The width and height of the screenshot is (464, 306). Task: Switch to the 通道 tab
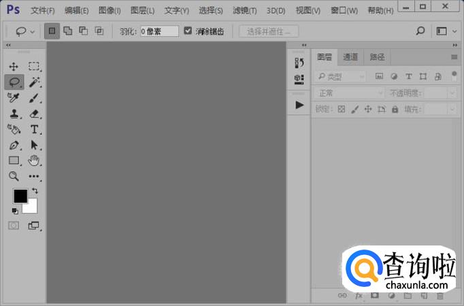pos(350,57)
